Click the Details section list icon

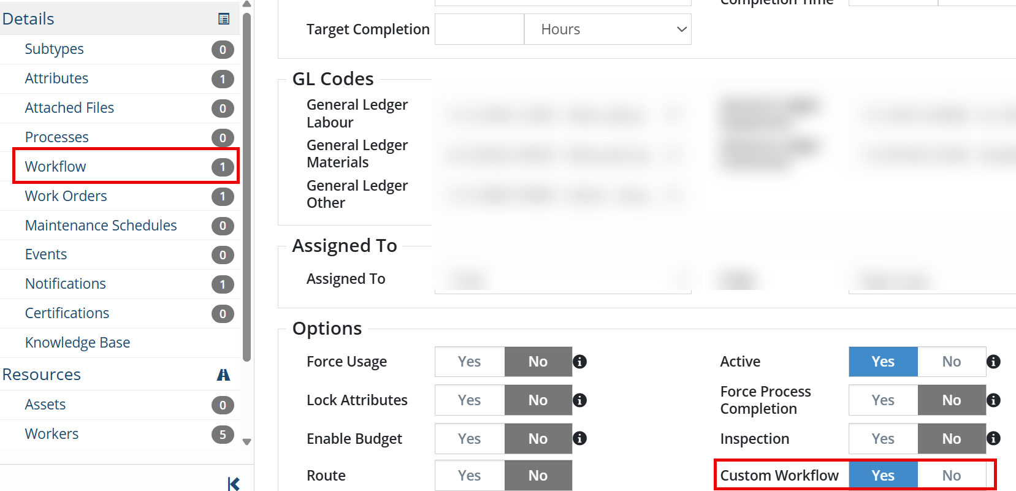tap(224, 19)
